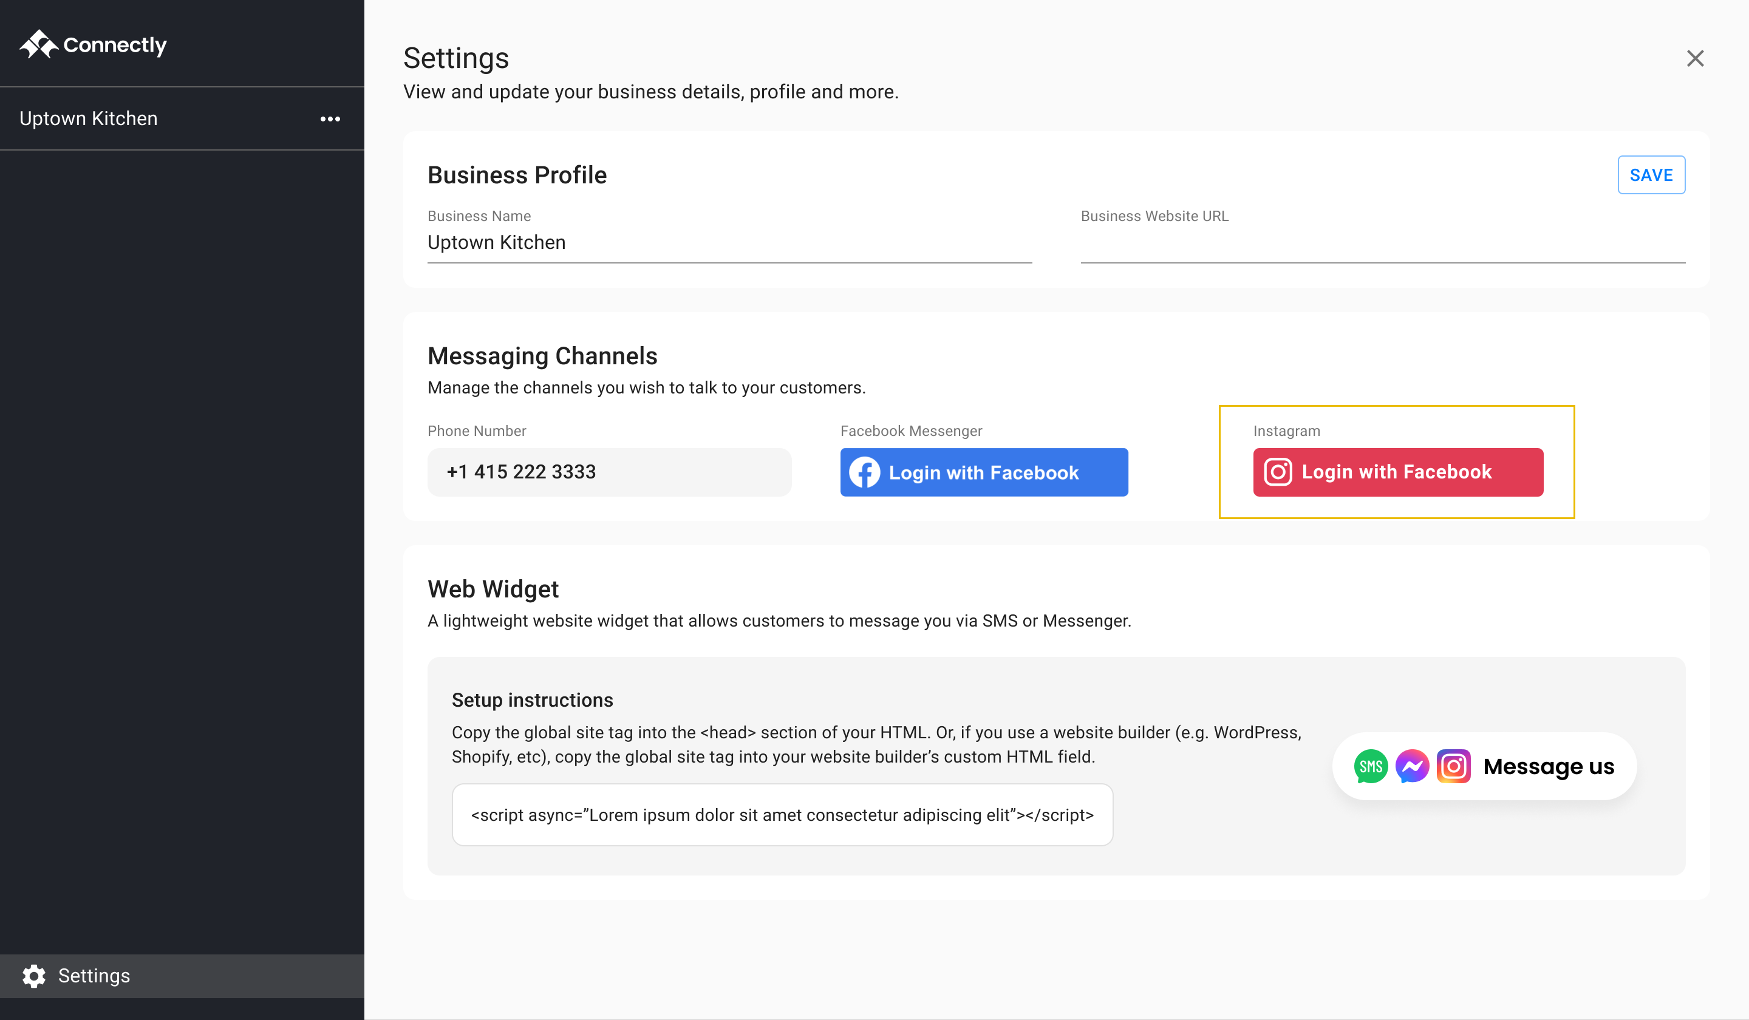
Task: Click the Business Website URL label
Action: coord(1154,216)
